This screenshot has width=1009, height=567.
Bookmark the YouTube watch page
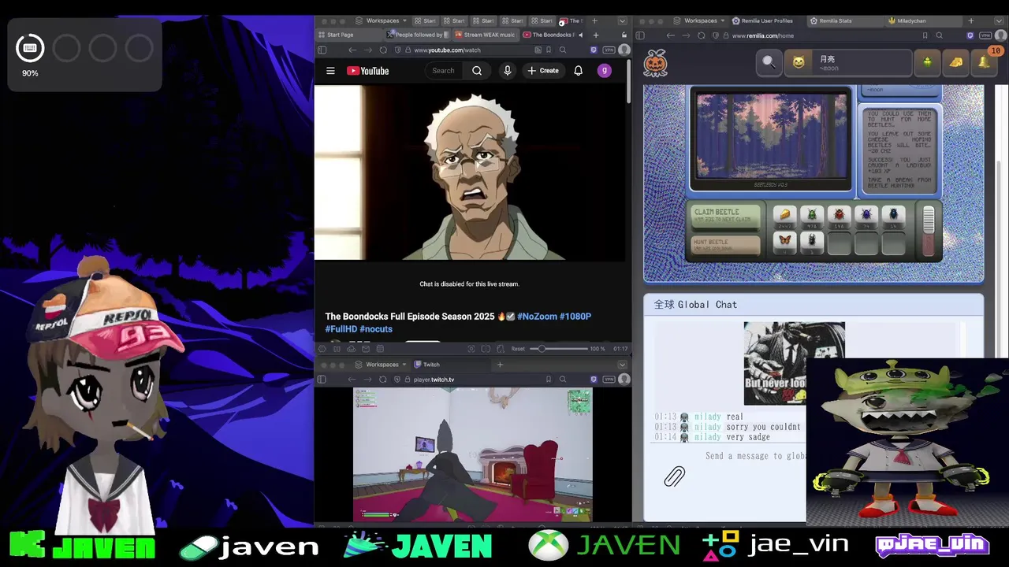(x=549, y=50)
